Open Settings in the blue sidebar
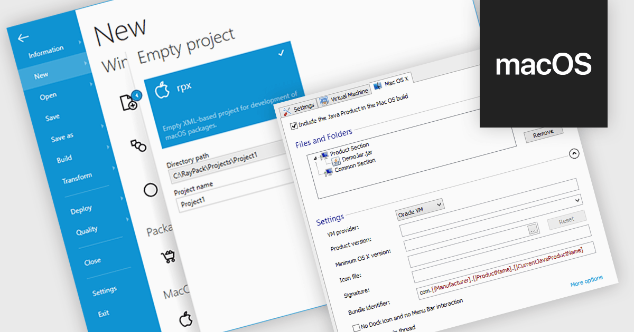634x332 pixels. (104, 291)
